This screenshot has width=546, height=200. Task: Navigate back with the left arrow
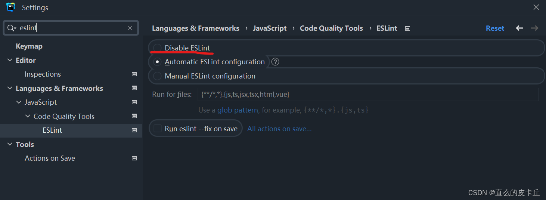click(519, 28)
